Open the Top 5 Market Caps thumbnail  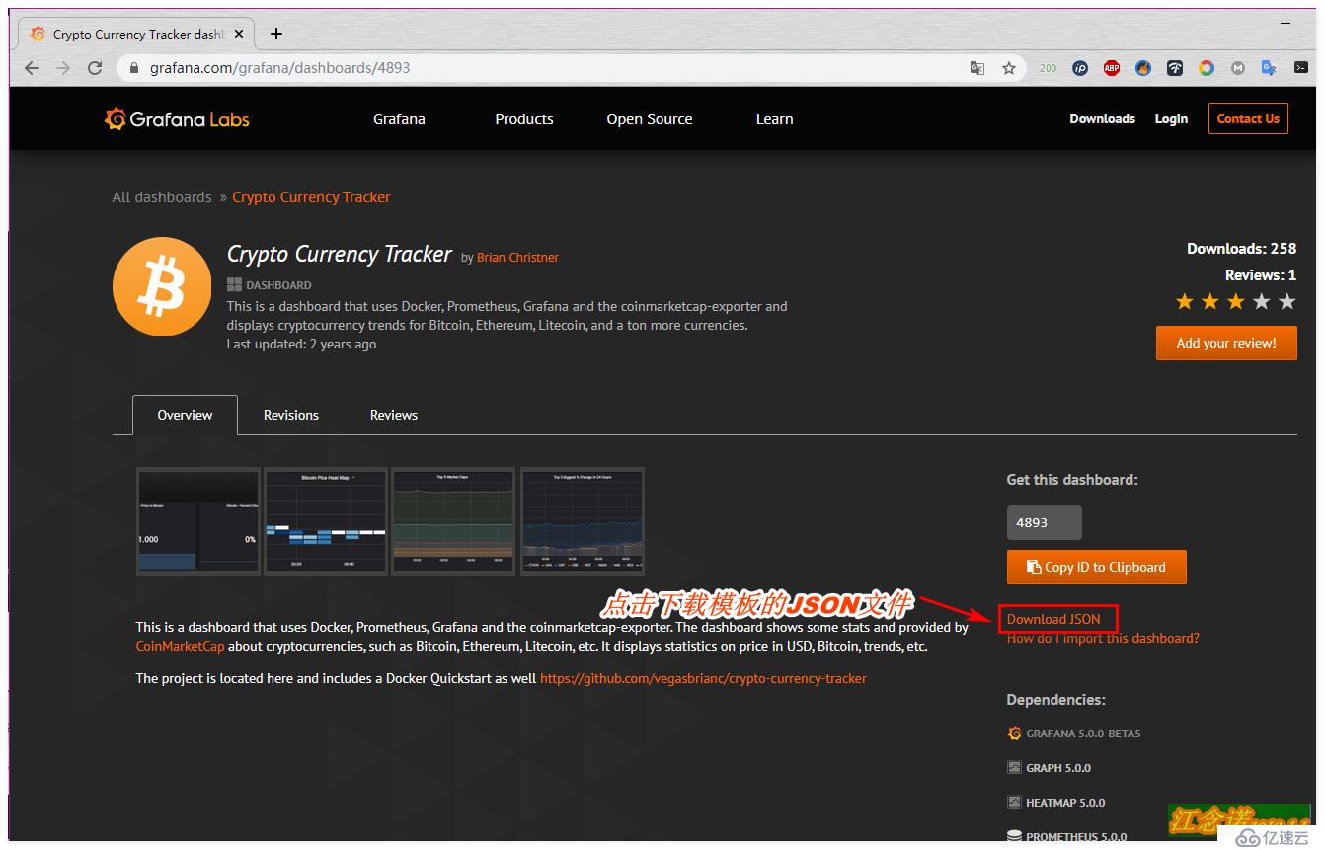[x=453, y=520]
